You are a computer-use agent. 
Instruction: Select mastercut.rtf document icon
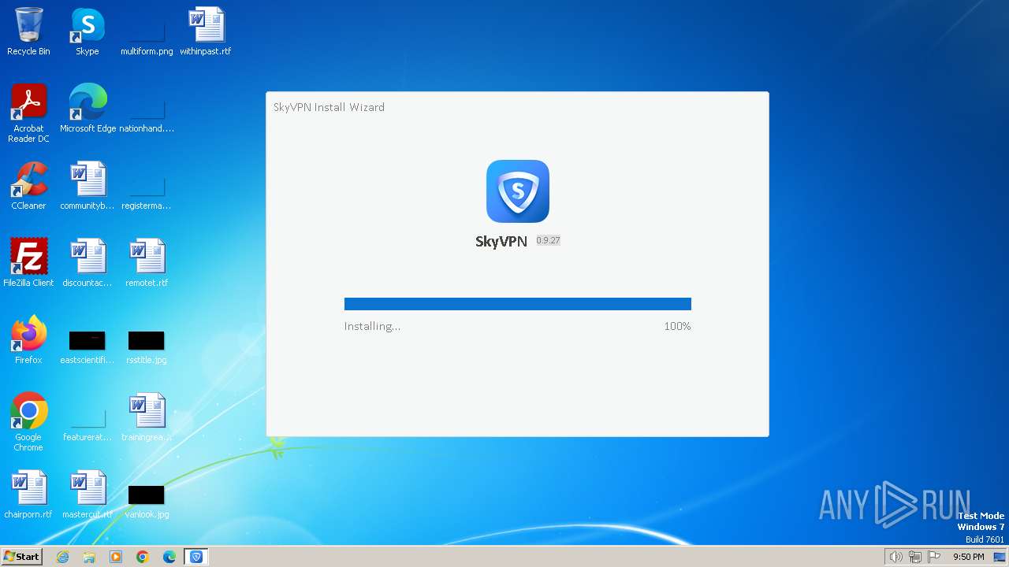click(87, 495)
